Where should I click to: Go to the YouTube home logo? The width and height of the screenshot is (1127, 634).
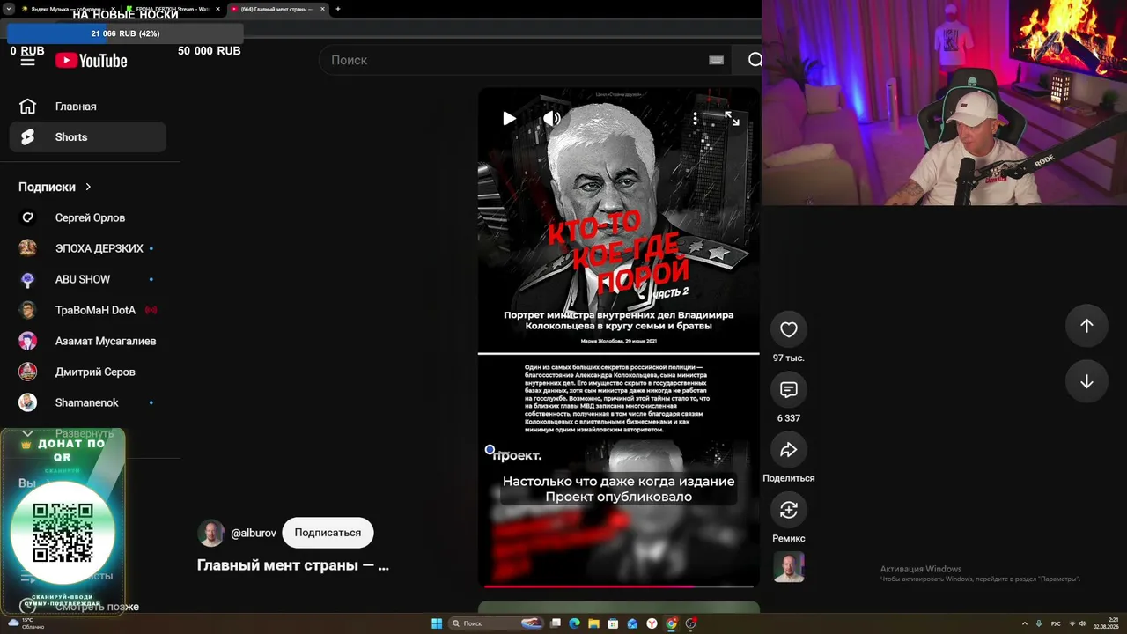point(92,60)
